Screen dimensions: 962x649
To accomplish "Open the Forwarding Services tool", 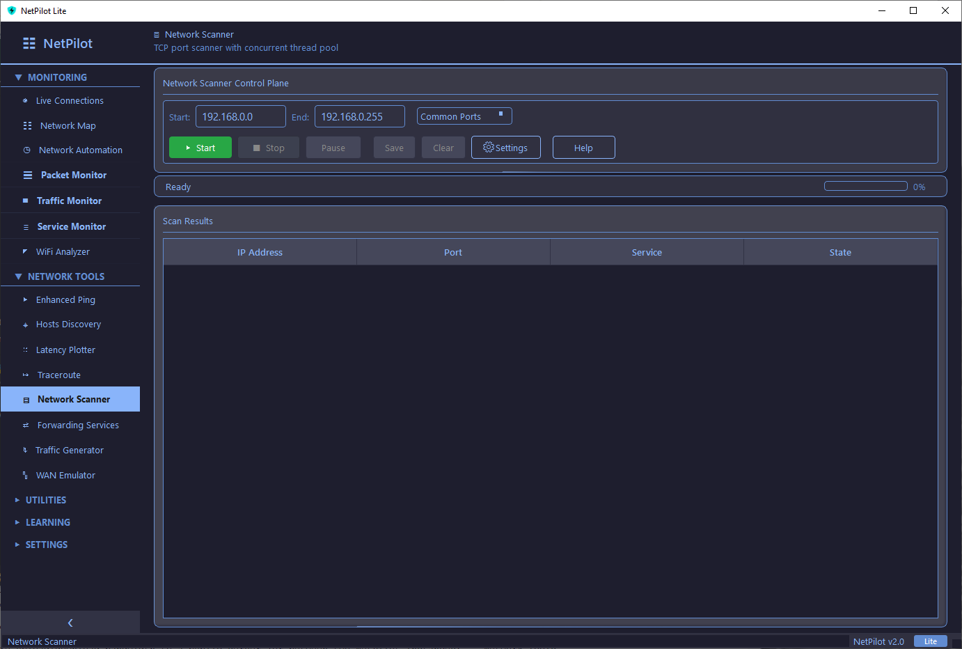I will pyautogui.click(x=77, y=425).
